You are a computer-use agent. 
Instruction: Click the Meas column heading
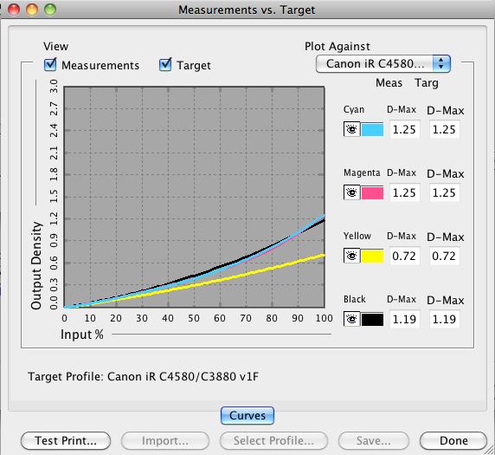389,83
